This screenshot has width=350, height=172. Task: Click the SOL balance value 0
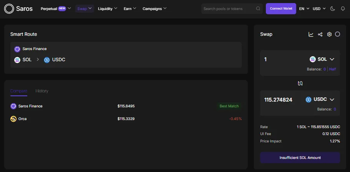325,69
